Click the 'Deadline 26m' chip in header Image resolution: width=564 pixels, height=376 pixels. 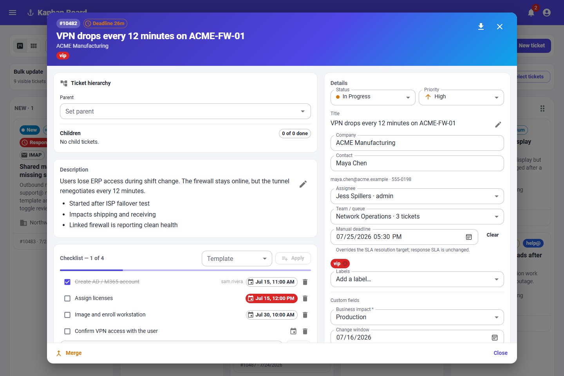pyautogui.click(x=105, y=23)
